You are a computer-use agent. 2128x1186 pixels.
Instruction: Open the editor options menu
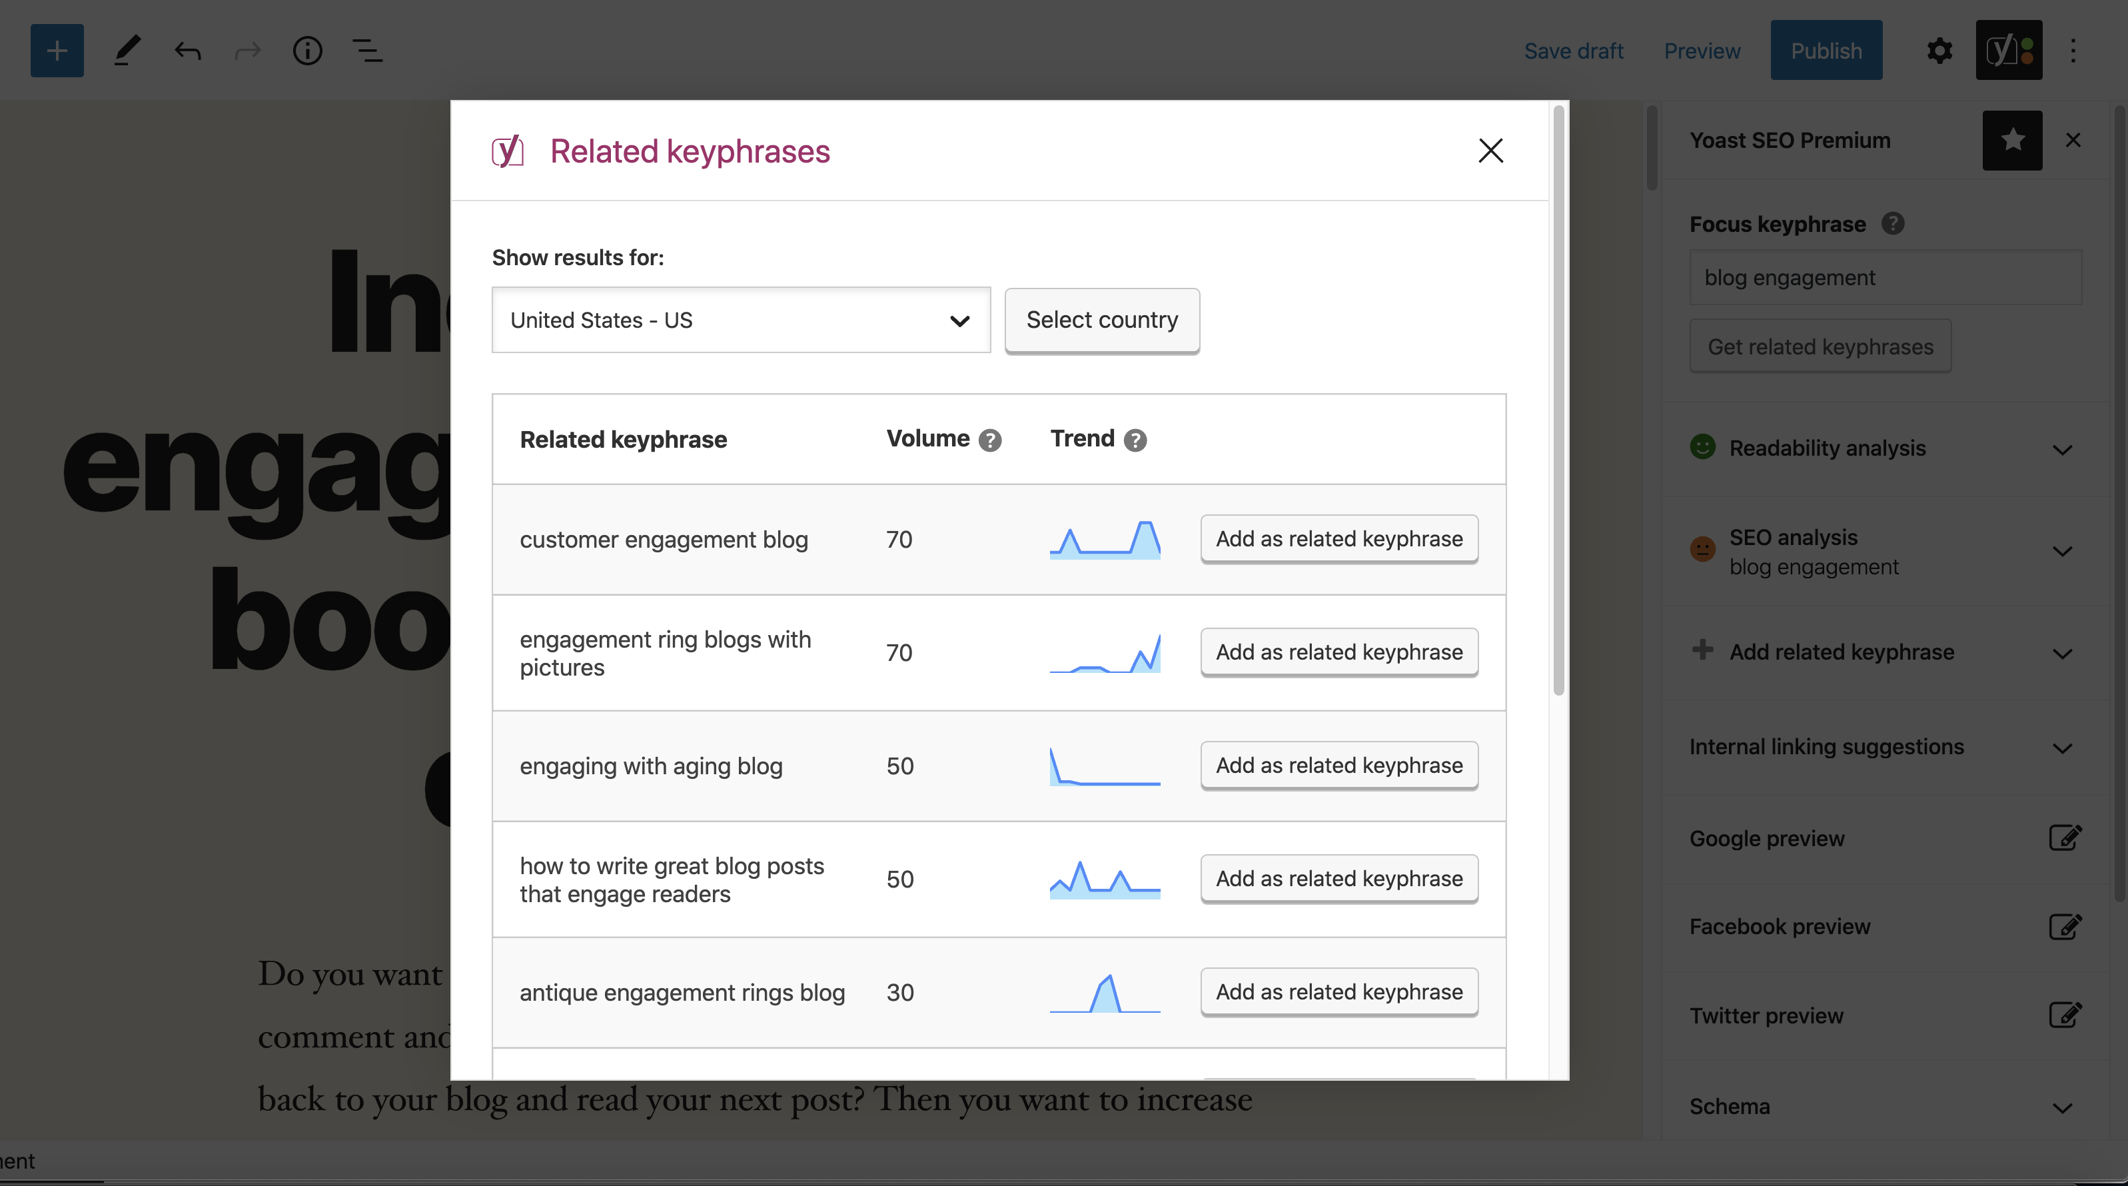tap(2074, 51)
